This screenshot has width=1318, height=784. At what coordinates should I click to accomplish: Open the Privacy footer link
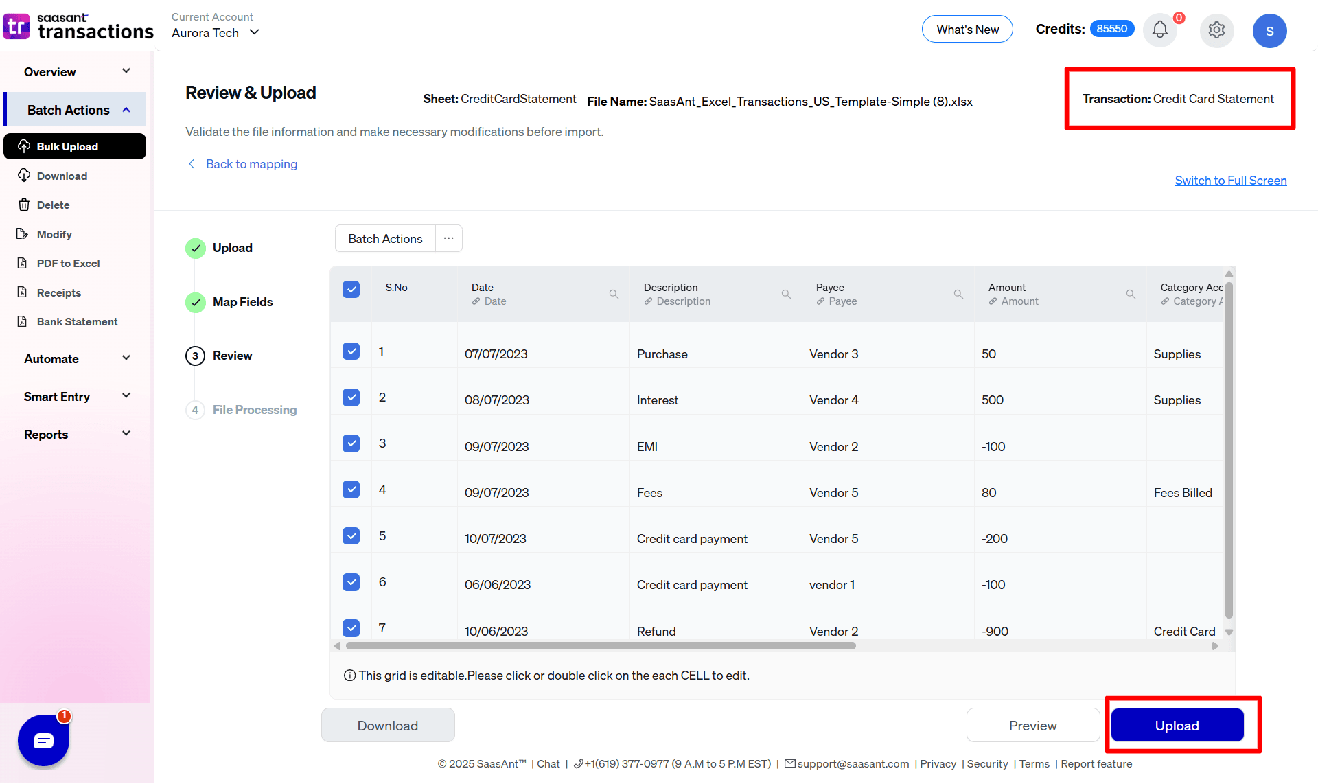tap(938, 763)
